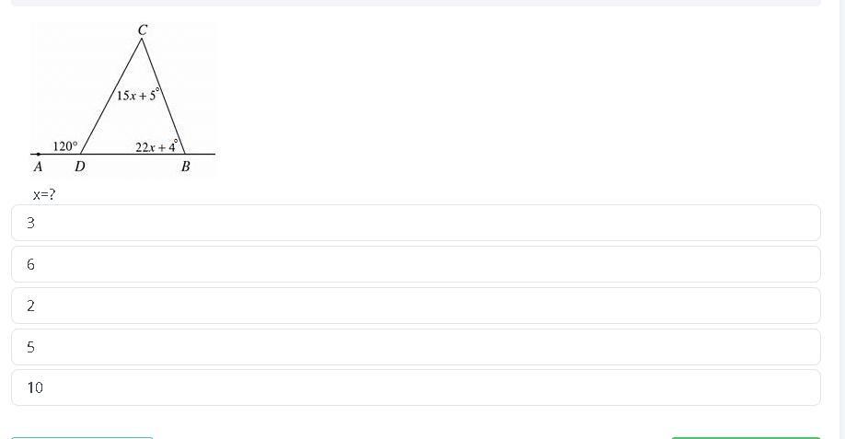Click the 120° angle label
Image resolution: width=845 pixels, height=439 pixels.
coord(65,146)
